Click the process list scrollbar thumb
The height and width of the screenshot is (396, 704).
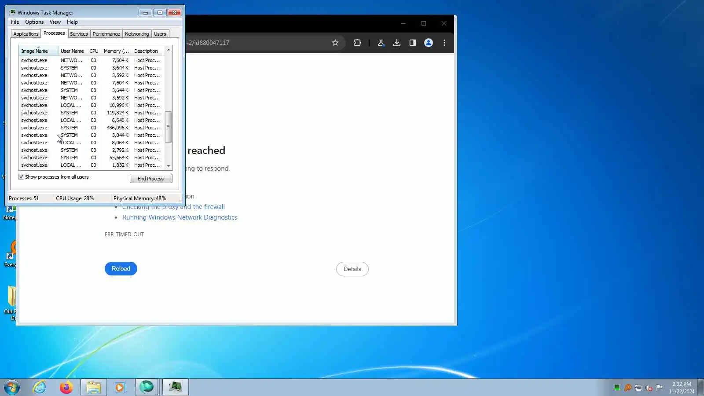point(168,127)
